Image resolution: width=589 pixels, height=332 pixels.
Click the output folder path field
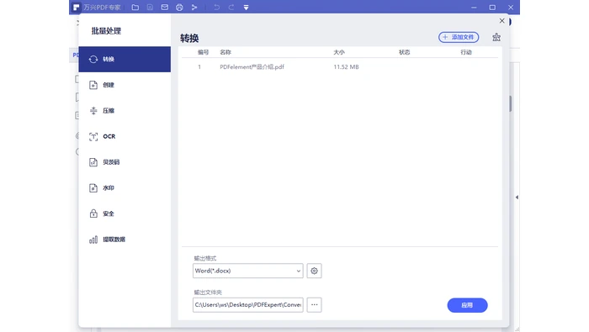[x=248, y=304]
